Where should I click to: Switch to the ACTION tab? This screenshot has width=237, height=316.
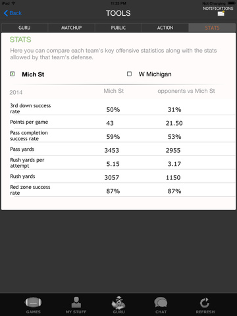(165, 28)
